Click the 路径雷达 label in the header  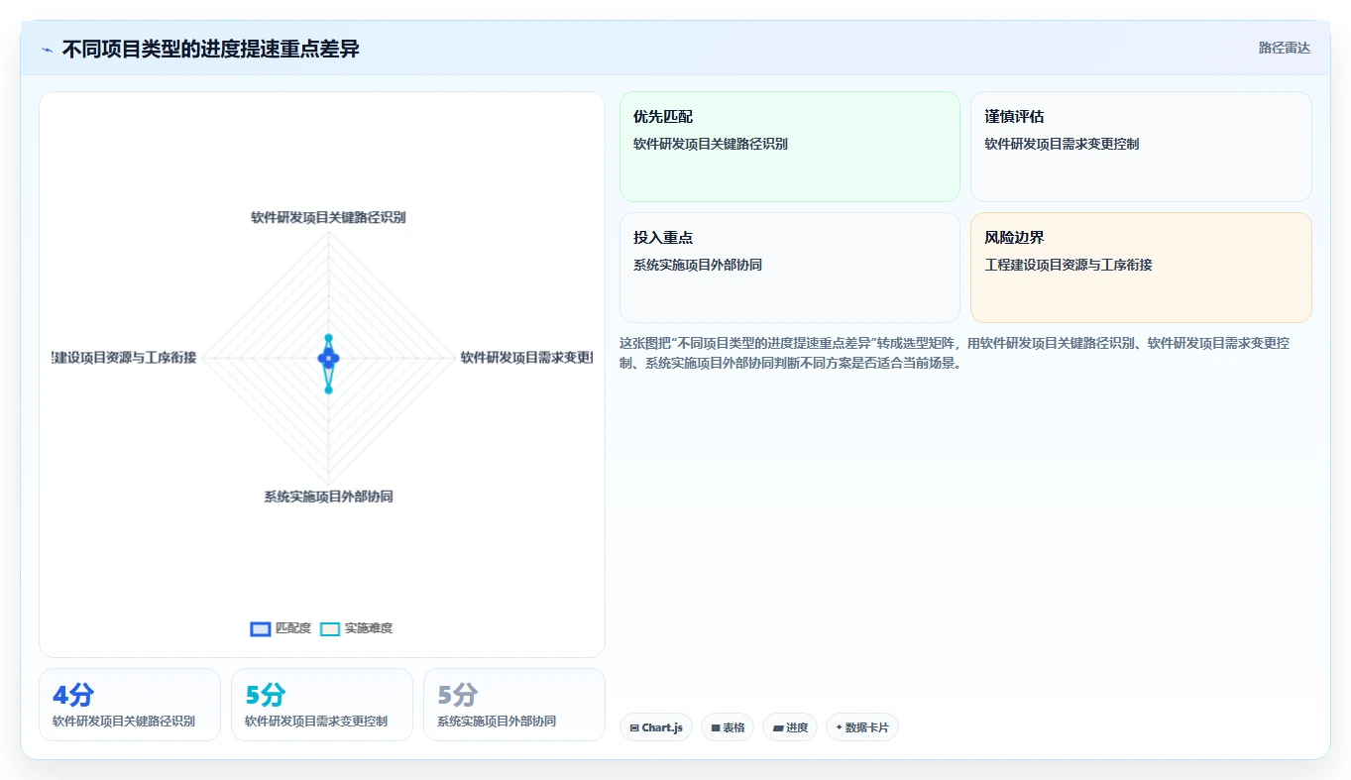tap(1284, 48)
